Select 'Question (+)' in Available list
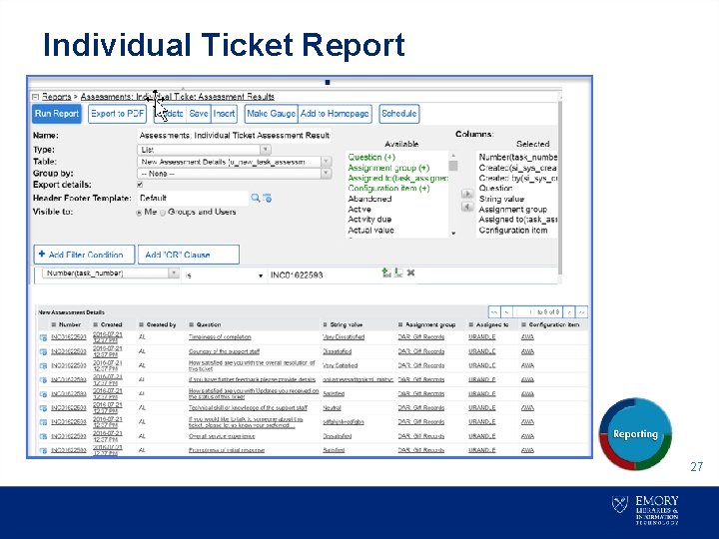Screen dimensions: 719x539 [371, 158]
